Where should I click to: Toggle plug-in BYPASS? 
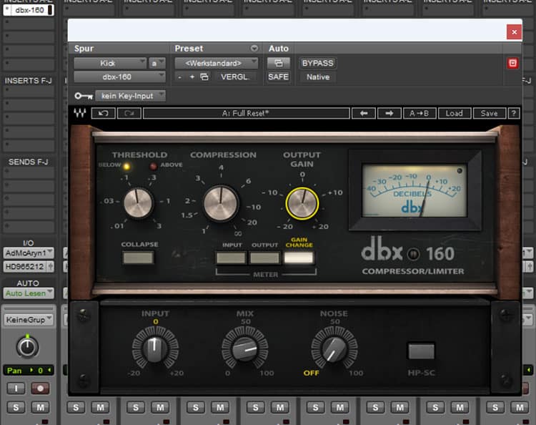click(x=317, y=63)
